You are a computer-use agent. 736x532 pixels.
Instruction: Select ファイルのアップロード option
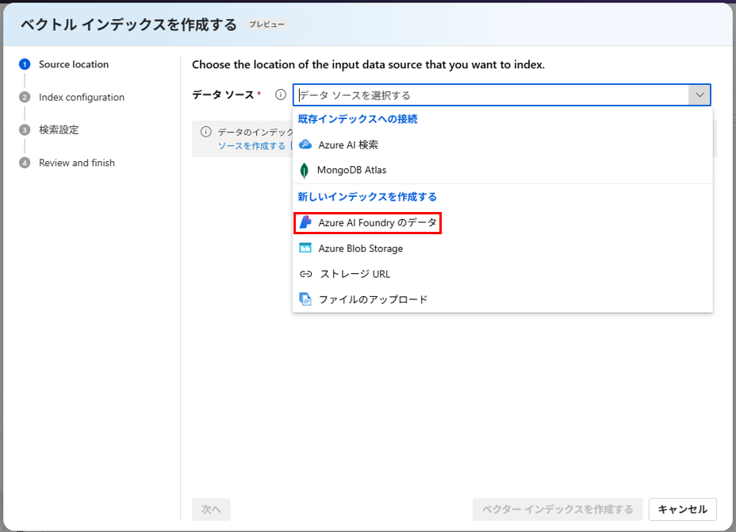tap(502, 299)
